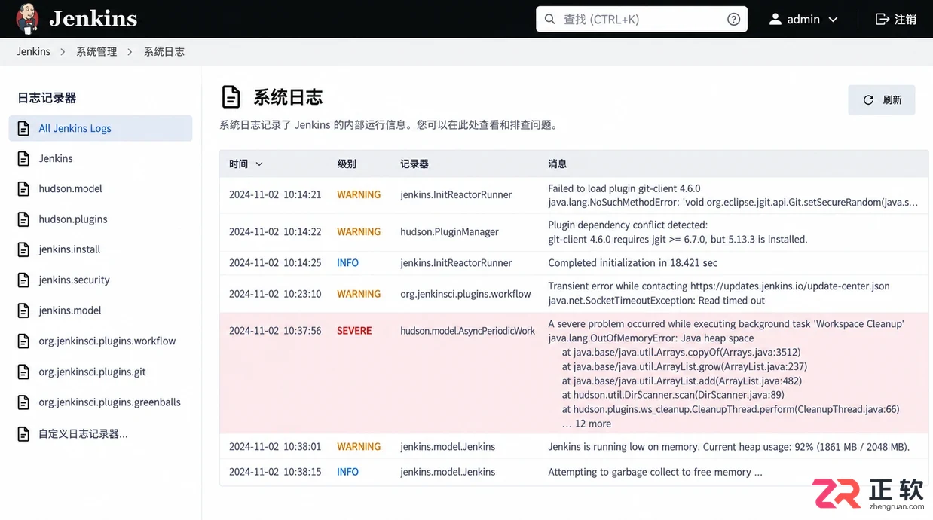Click the 注销 logout text
Viewport: 933px width, 520px height.
905,20
